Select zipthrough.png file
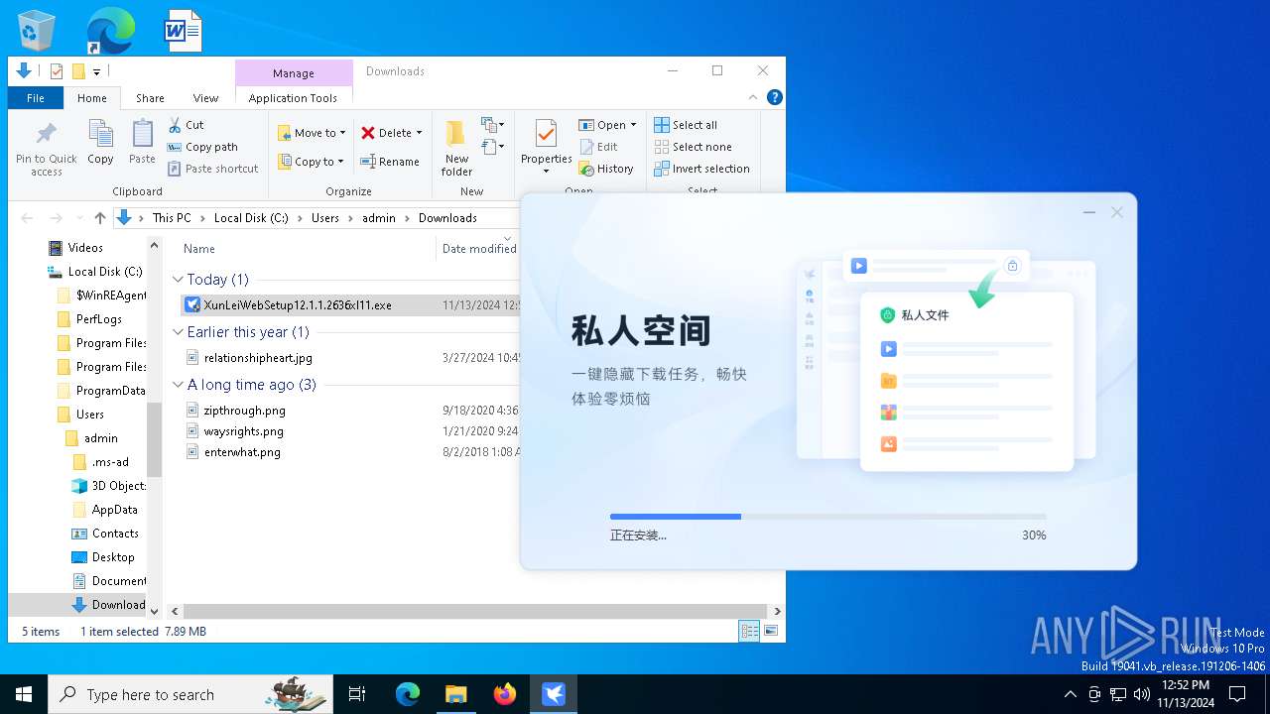 tap(244, 411)
